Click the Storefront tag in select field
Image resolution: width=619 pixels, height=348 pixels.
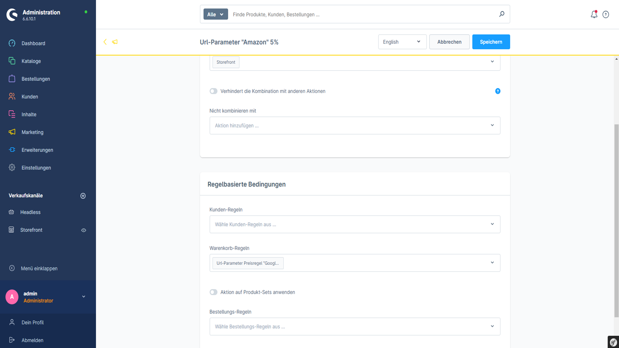[226, 62]
